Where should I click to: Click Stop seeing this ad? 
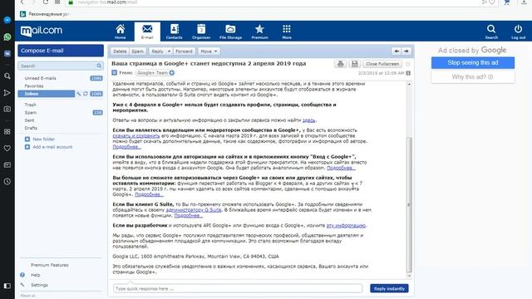[x=473, y=63]
